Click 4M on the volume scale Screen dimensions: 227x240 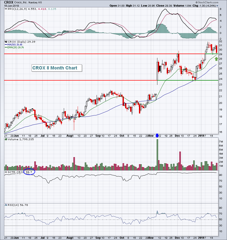pyautogui.click(x=221, y=154)
